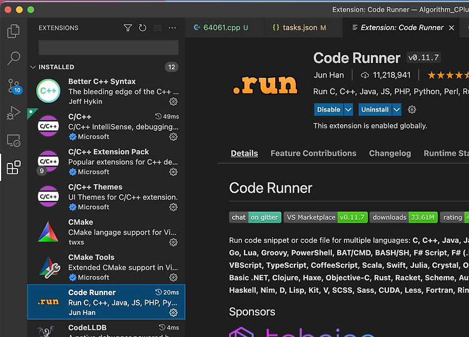Click the five-star rating of Code Runner

coord(448,75)
